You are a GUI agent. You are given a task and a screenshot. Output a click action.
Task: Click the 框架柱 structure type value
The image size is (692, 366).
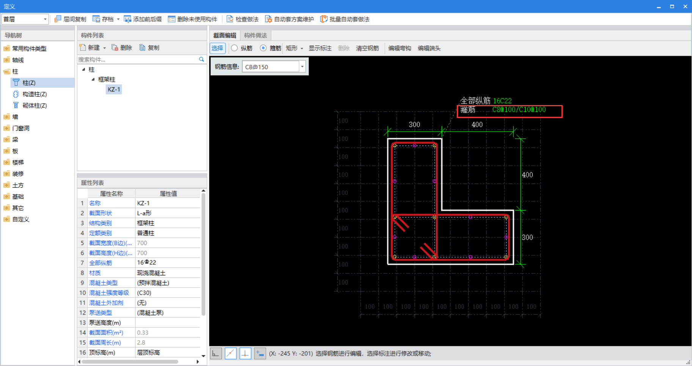pos(168,223)
